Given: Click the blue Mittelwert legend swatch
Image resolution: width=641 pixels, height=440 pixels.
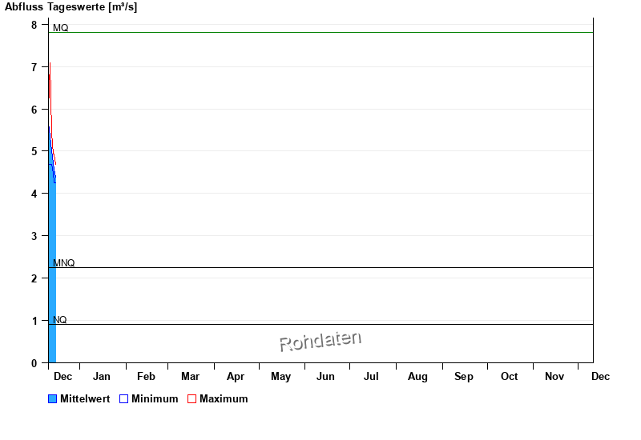Looking at the screenshot, I should (x=53, y=399).
